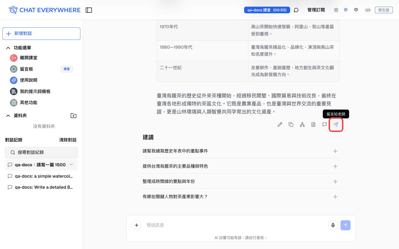The width and height of the screenshot is (399, 249).
Task: Switch language via 中 button
Action: [x=356, y=10]
